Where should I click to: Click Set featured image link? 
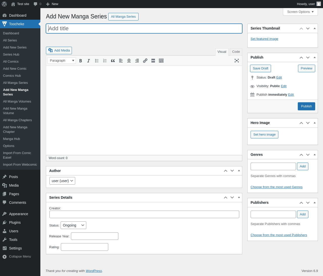pyautogui.click(x=264, y=39)
